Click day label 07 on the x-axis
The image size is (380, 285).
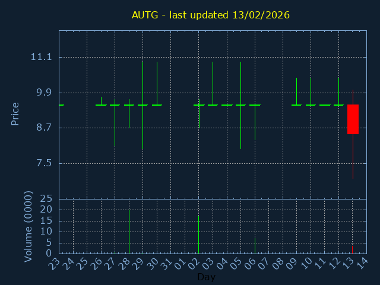pyautogui.click(x=264, y=264)
